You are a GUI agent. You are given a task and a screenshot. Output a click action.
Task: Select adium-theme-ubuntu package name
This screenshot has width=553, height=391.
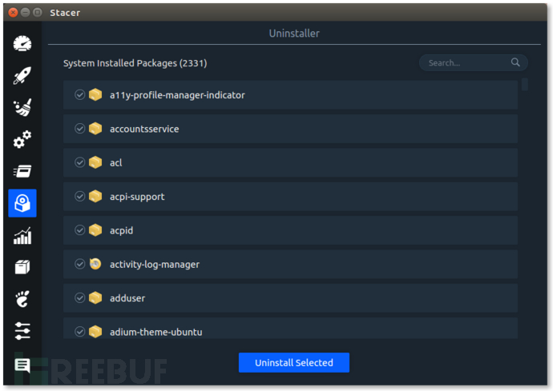156,332
